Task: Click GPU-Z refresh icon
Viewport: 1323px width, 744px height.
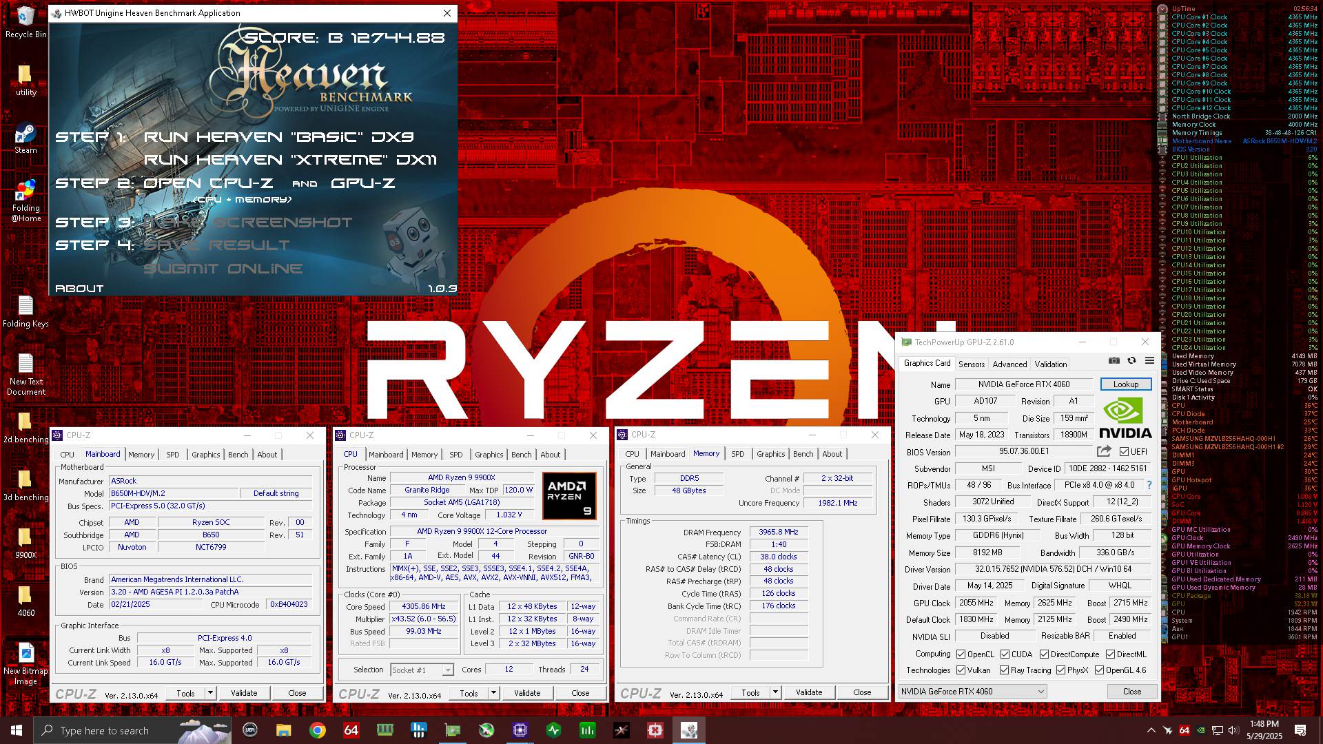Action: [1131, 360]
